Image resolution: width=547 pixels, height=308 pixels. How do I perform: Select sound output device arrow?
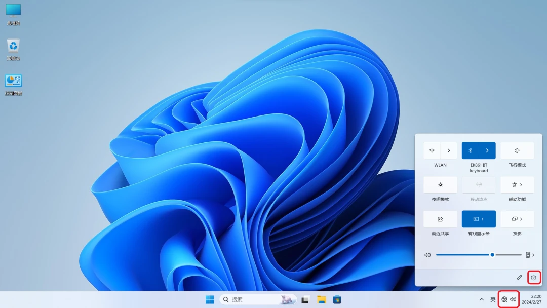(x=530, y=255)
